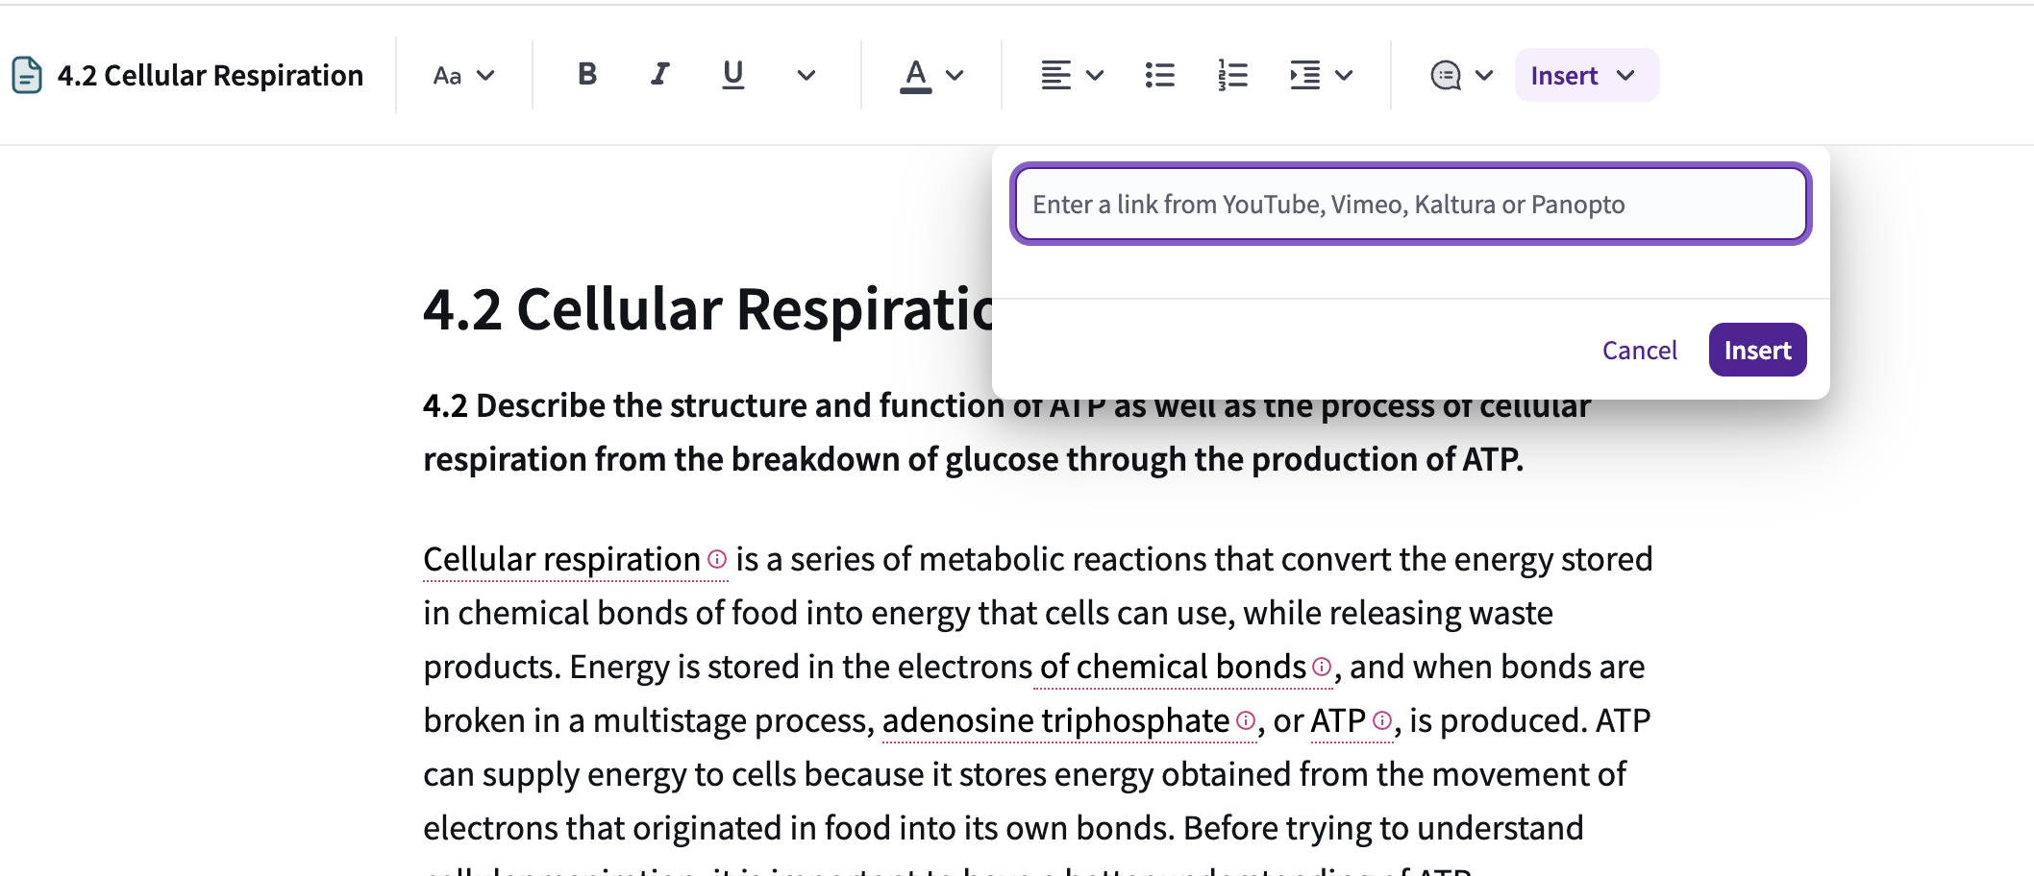The width and height of the screenshot is (2034, 876).
Task: Open the Insert menu in toolbar
Action: (x=1586, y=75)
